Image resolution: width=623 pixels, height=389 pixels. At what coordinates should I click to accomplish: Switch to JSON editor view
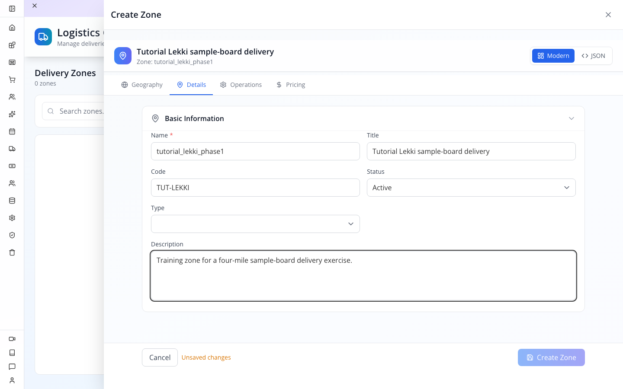coord(593,56)
